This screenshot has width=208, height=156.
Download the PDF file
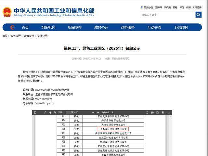click(163, 112)
